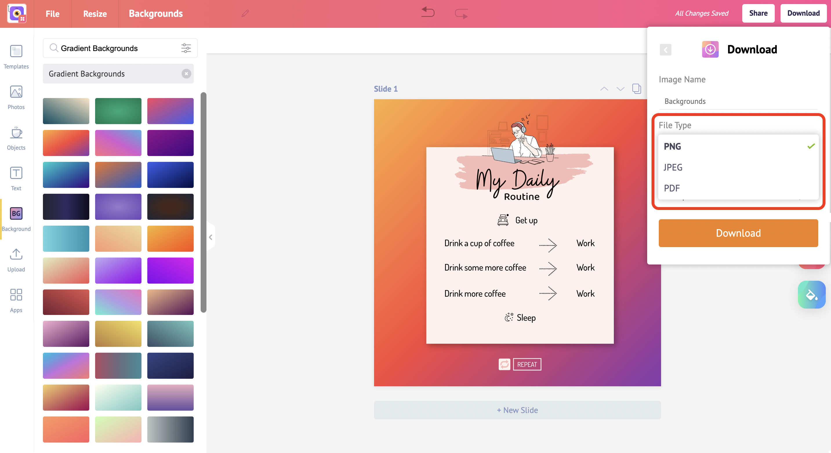Click the Background icon in sidebar

(16, 214)
